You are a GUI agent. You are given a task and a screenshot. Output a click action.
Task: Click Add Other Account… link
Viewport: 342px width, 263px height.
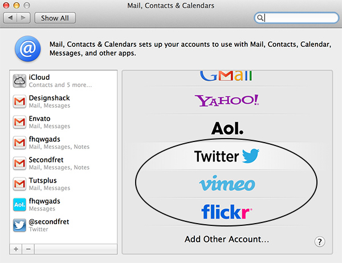point(227,239)
